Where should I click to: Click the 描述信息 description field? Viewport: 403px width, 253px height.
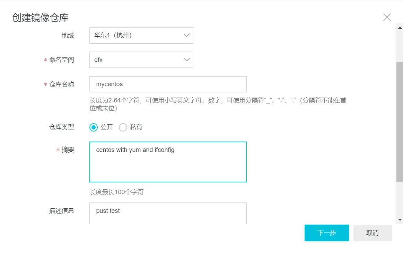(168, 211)
